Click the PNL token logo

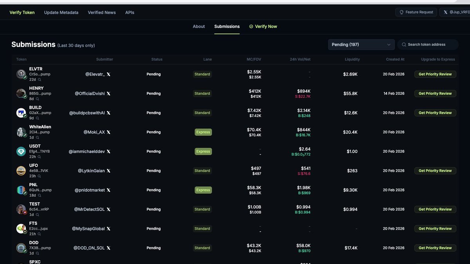21,190
